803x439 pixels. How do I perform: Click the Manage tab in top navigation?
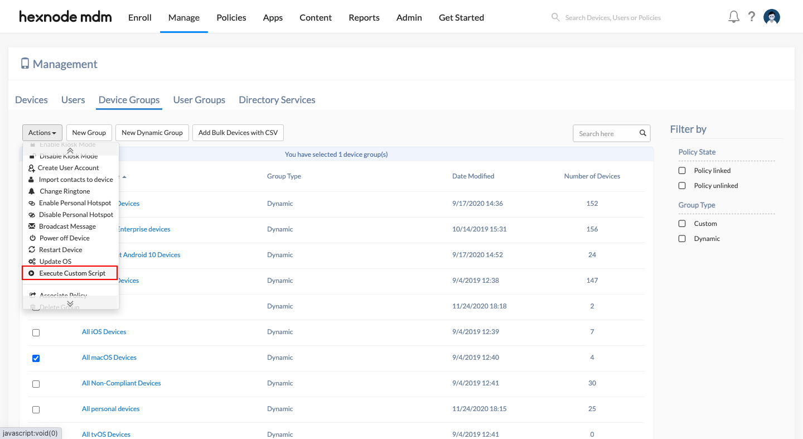pyautogui.click(x=184, y=17)
